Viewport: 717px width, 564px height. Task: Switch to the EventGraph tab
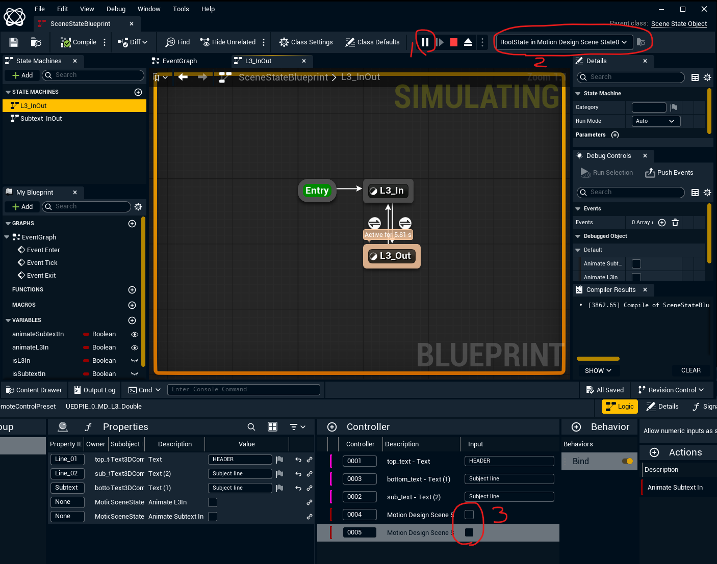180,61
